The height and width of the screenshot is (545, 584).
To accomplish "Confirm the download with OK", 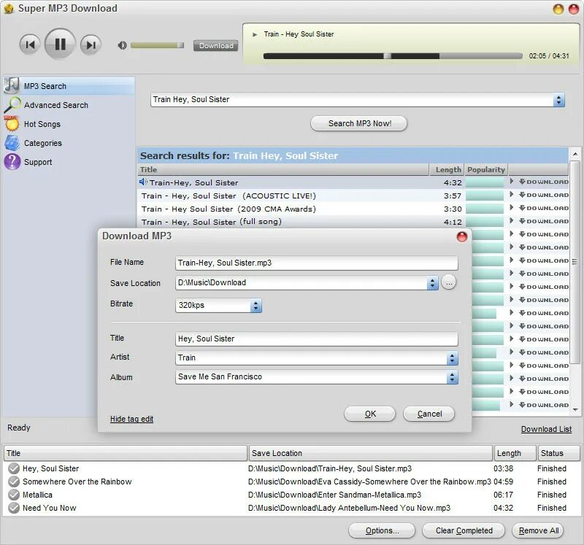I will 370,414.
